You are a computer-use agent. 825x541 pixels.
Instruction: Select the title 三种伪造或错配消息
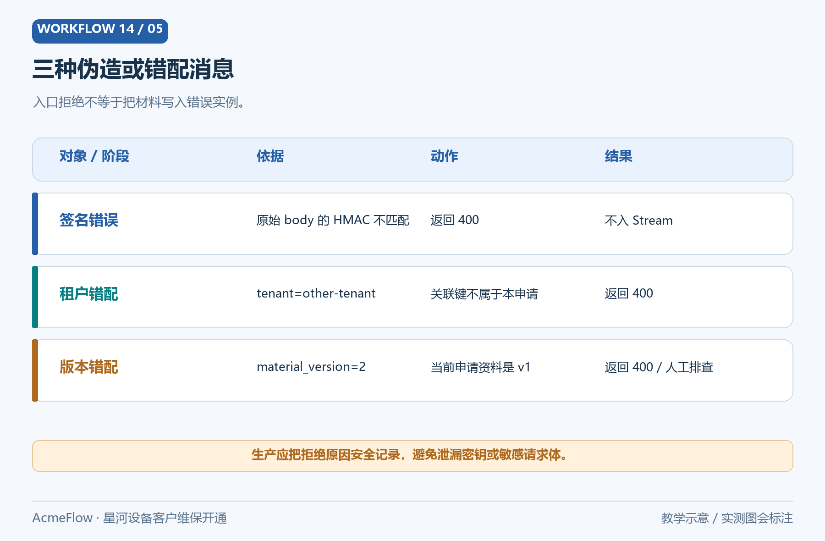[x=133, y=69]
